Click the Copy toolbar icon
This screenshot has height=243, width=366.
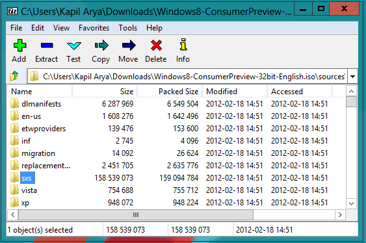point(101,45)
